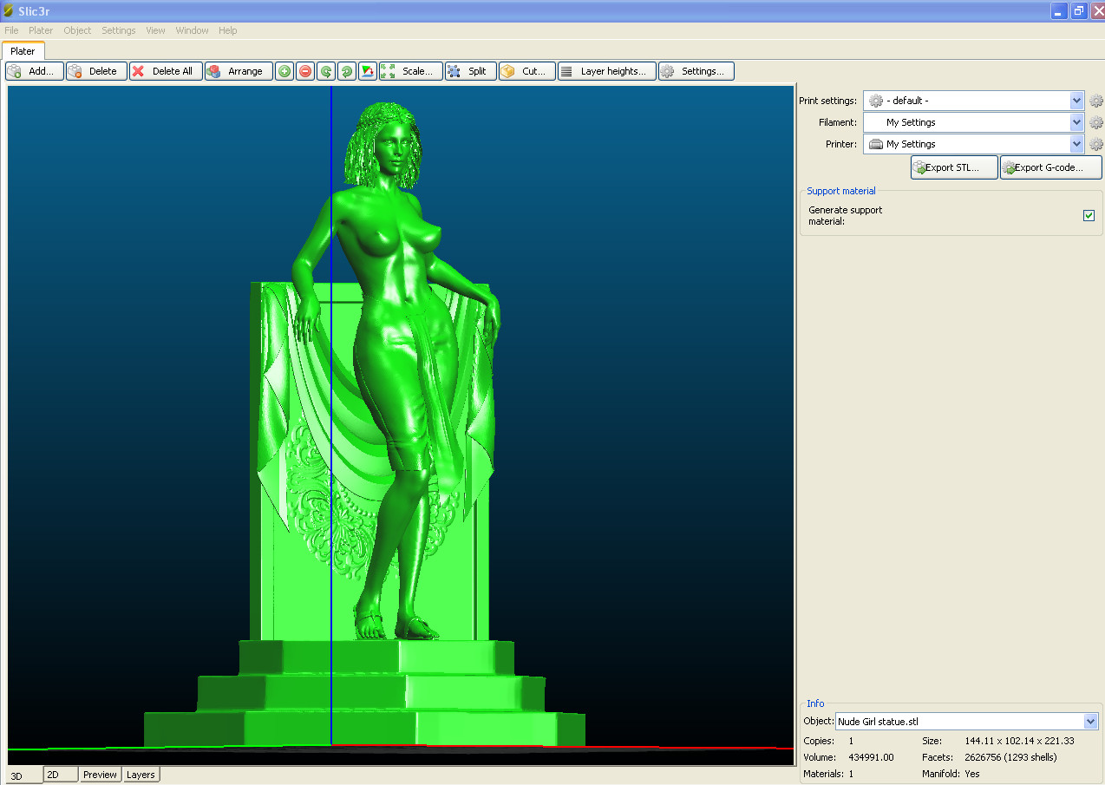Expand the Print settings preset dropdown
Viewport: 1105px width, 785px height.
point(1076,101)
